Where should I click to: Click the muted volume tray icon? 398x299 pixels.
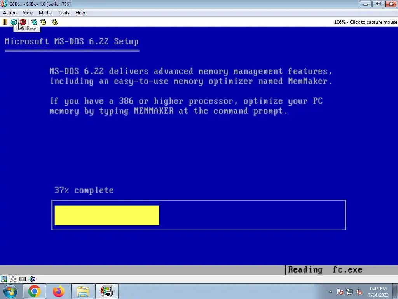(359, 292)
